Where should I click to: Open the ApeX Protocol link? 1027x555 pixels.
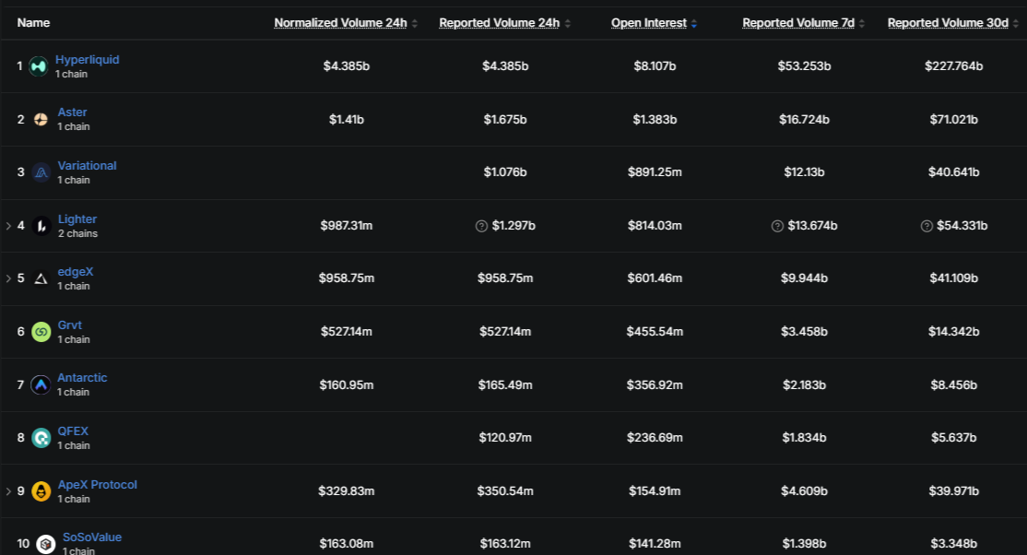point(98,484)
